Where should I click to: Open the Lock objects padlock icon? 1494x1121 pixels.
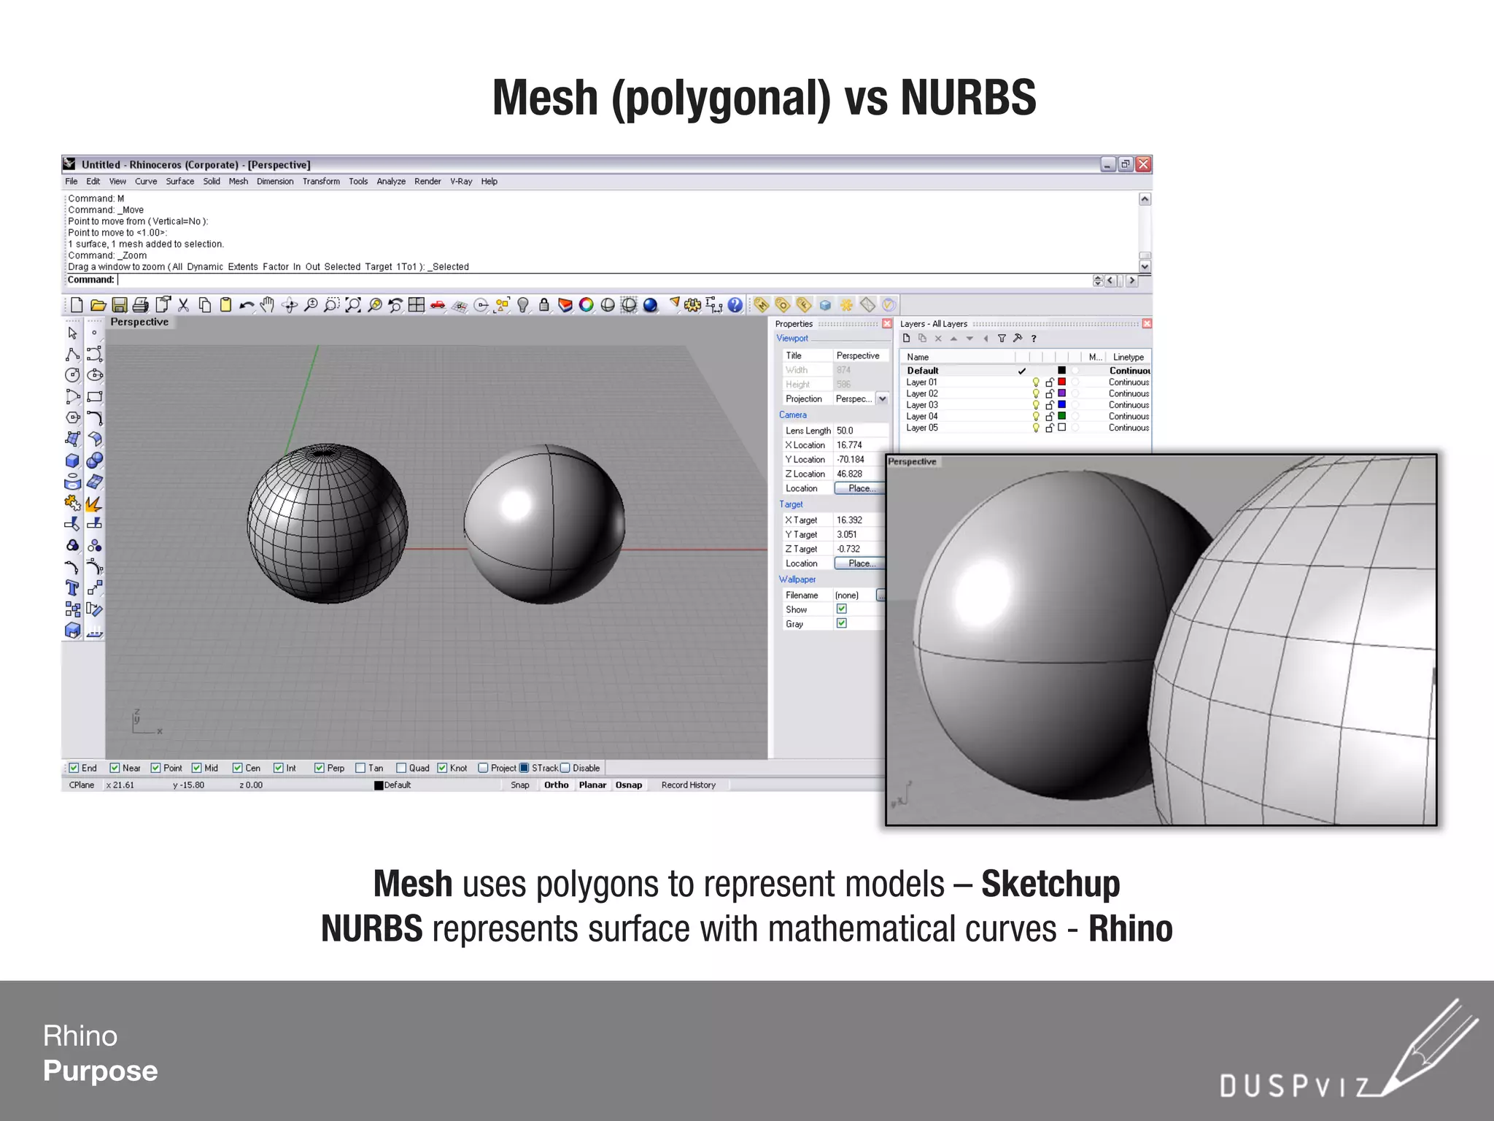point(544,305)
